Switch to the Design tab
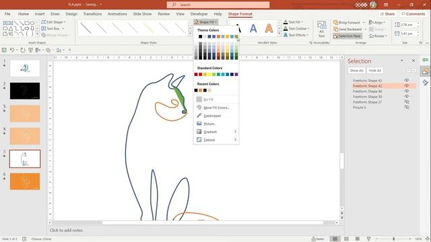The height and width of the screenshot is (242, 431). coord(71,13)
